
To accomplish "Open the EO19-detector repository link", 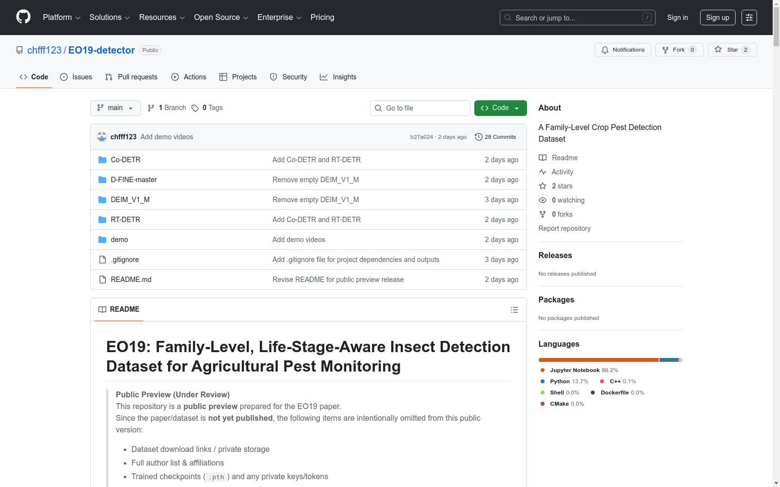I will pyautogui.click(x=101, y=50).
